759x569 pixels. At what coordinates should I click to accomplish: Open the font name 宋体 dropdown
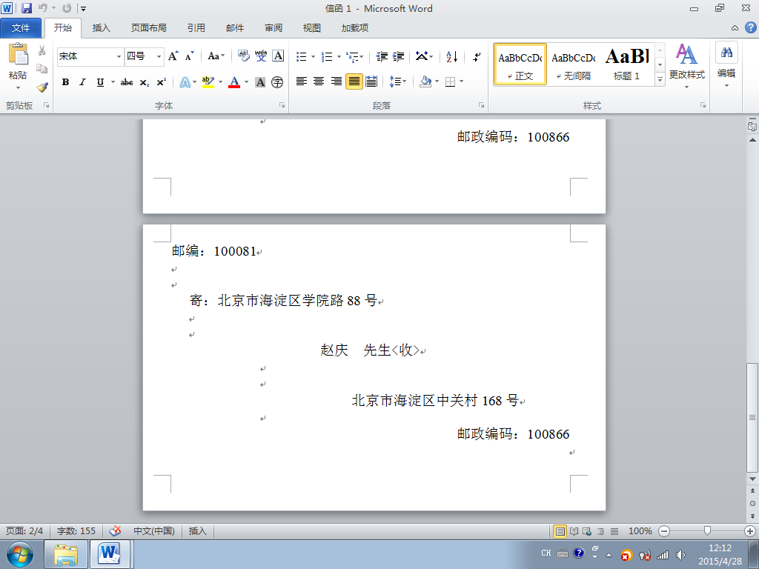pos(119,56)
